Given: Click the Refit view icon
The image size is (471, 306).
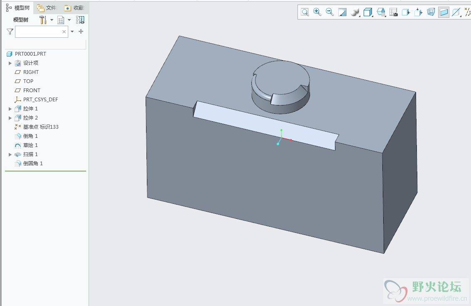Looking at the screenshot, I should tap(305, 12).
